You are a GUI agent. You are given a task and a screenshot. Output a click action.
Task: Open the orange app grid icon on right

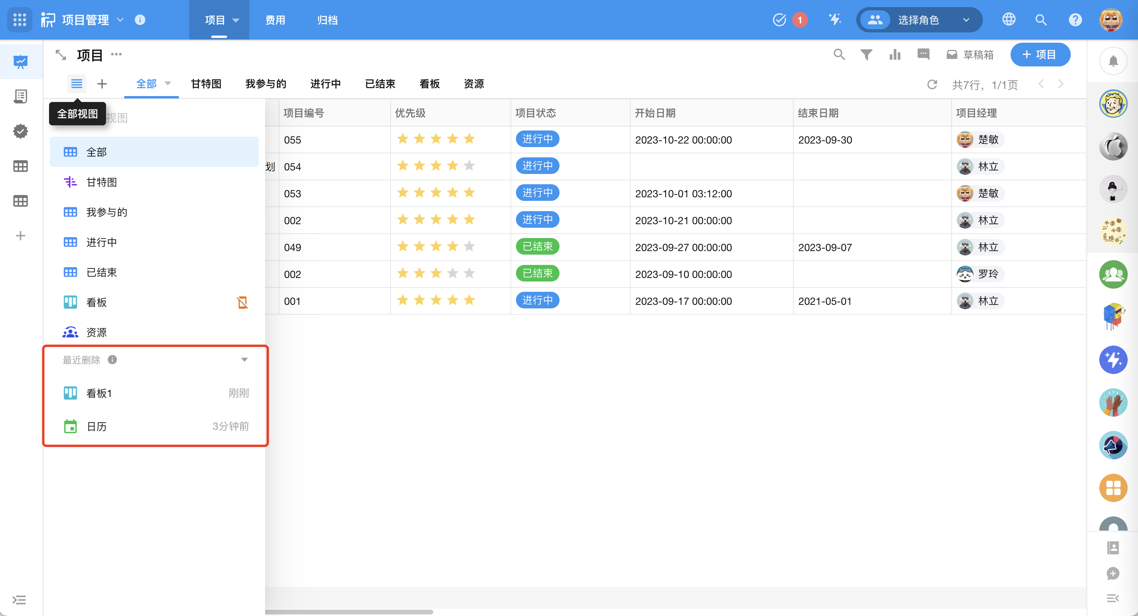1113,488
